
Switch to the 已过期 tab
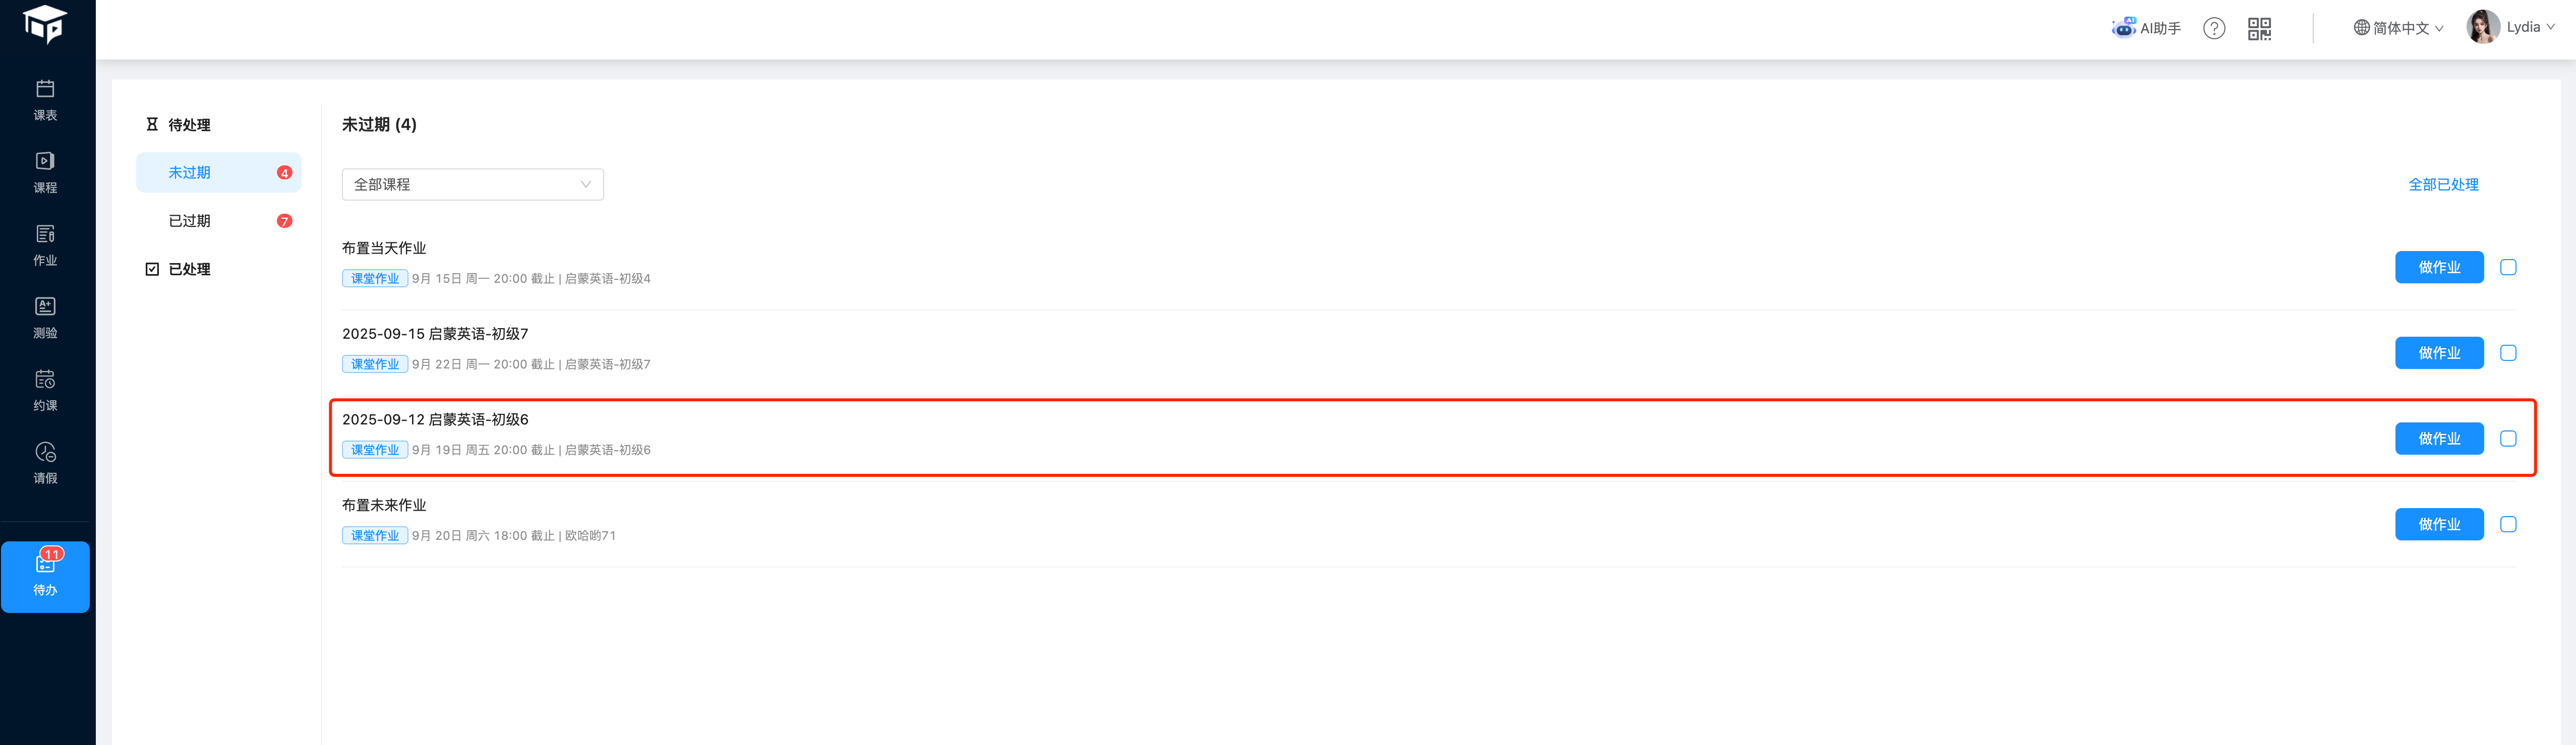pyautogui.click(x=190, y=220)
